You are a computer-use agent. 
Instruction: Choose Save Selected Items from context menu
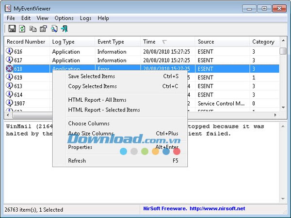(x=120, y=76)
